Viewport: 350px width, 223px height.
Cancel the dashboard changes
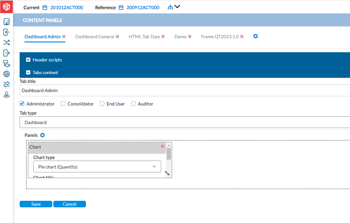70,204
